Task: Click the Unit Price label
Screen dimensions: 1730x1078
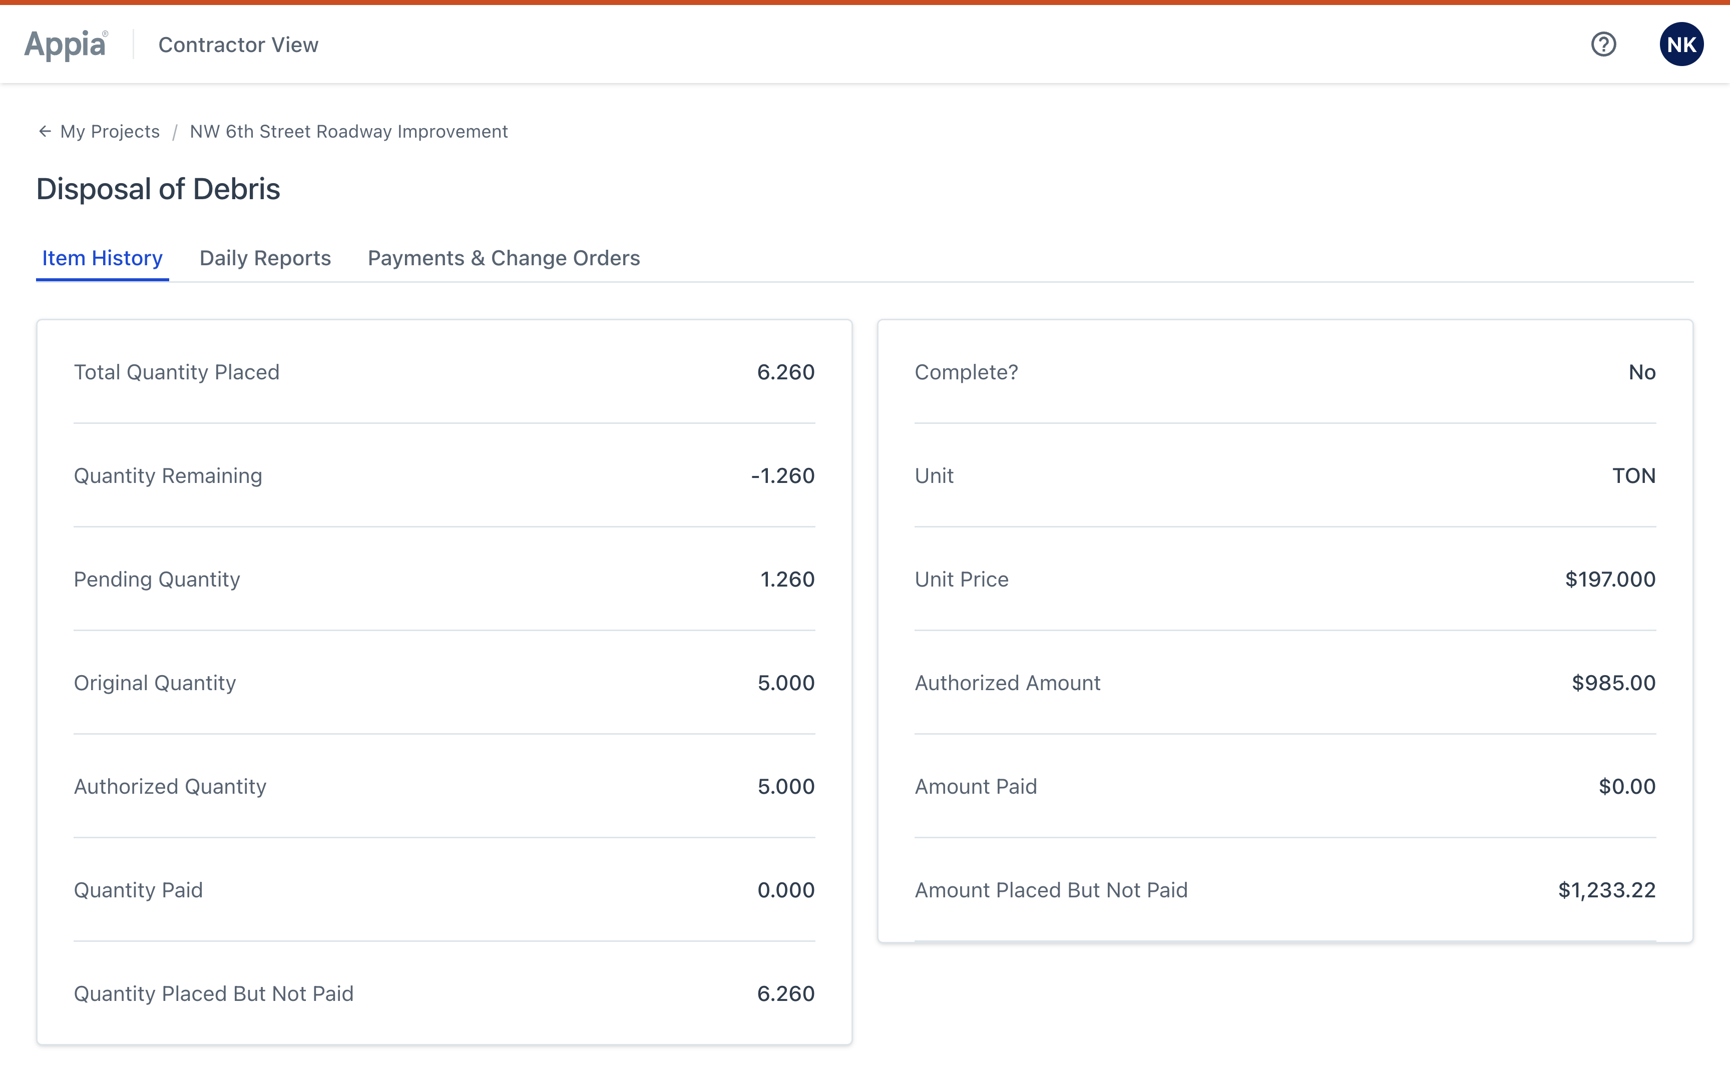Action: pos(962,579)
